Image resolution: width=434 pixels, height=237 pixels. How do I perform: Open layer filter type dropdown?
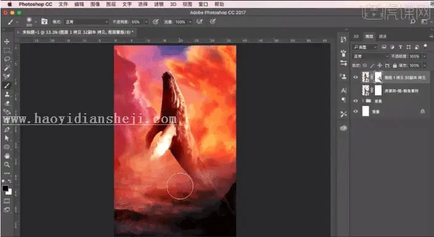(x=365, y=47)
